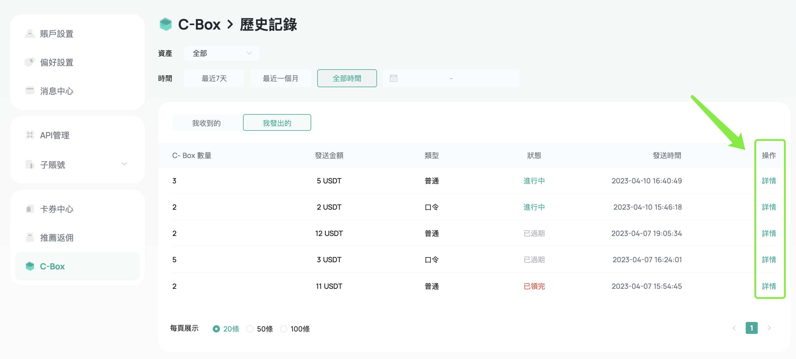This screenshot has height=359, width=796.
Task: Click the 推薦返佣 sidebar icon
Action: pyautogui.click(x=30, y=238)
